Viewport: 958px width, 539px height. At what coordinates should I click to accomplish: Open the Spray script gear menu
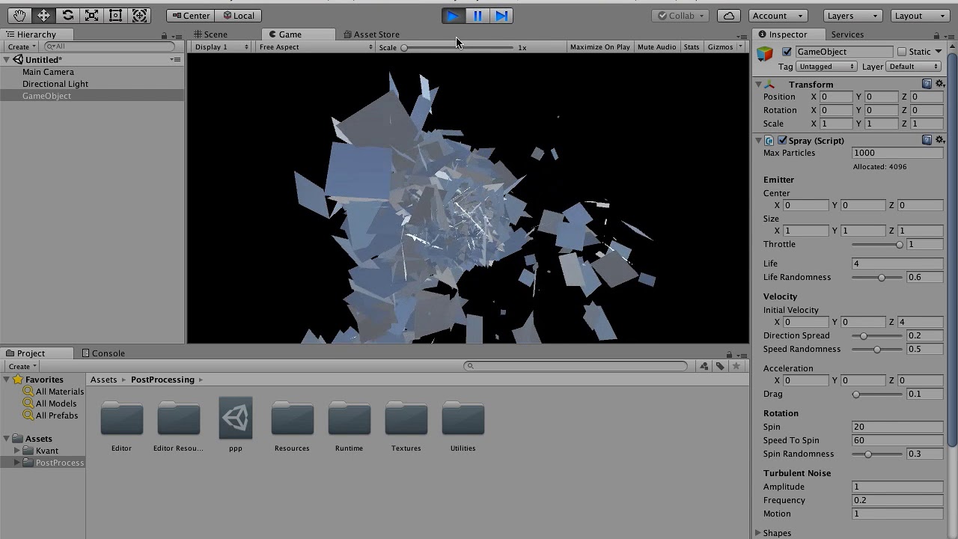940,140
